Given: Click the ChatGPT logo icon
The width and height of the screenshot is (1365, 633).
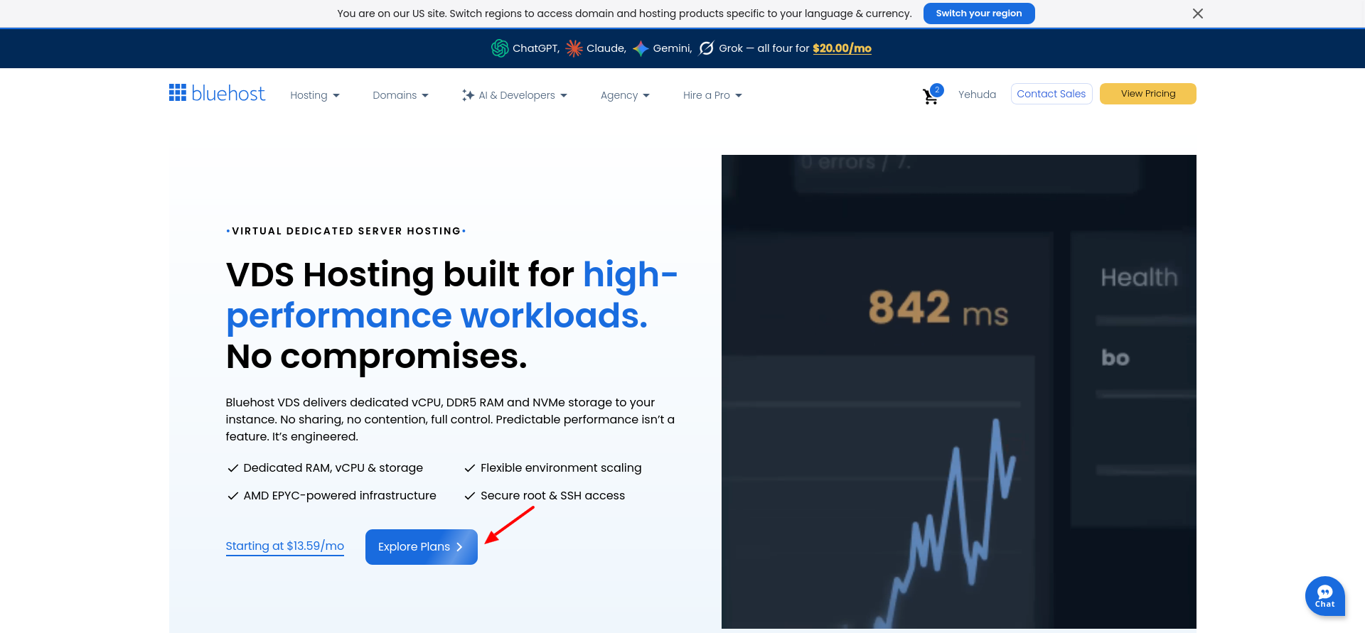Looking at the screenshot, I should click(500, 48).
